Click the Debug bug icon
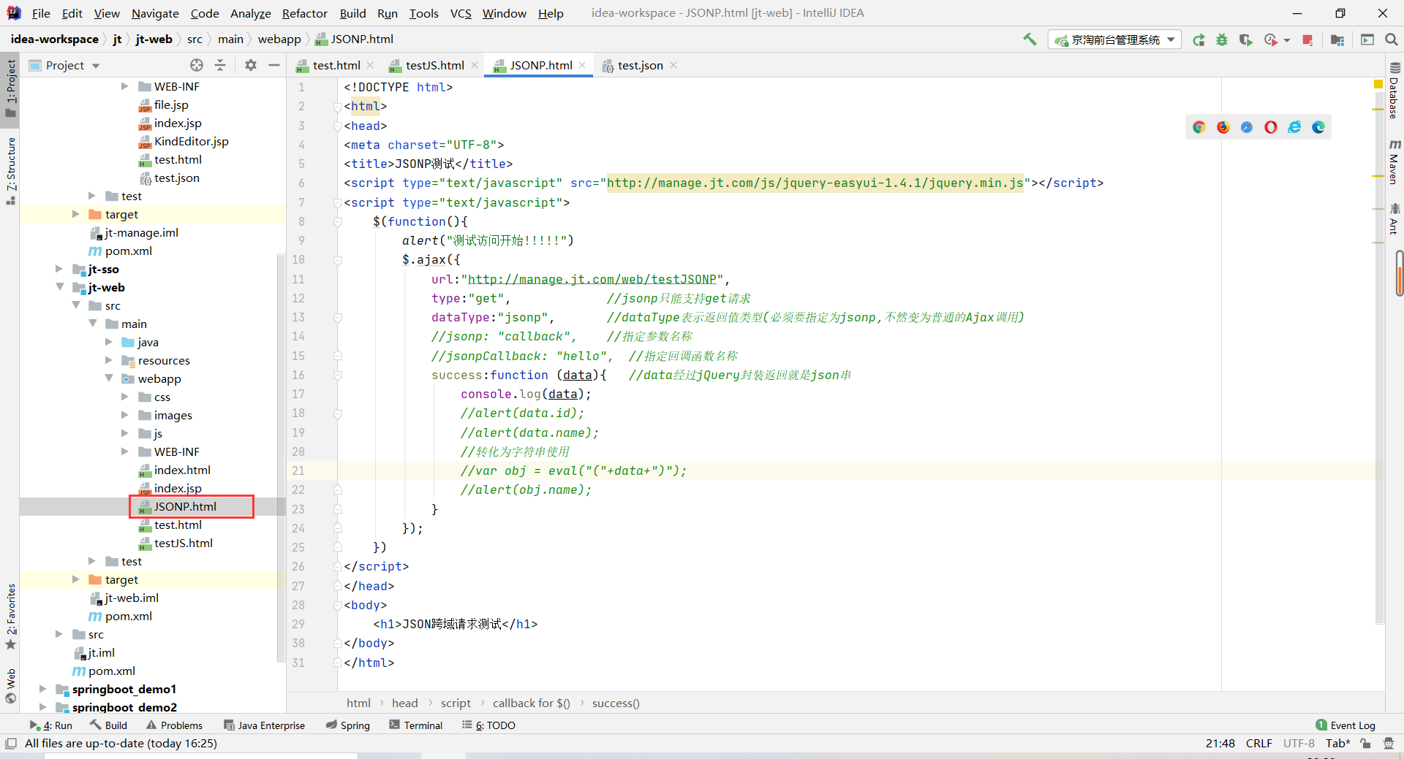The image size is (1404, 759). (x=1222, y=39)
